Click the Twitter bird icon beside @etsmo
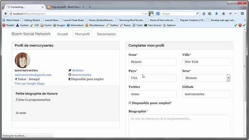249x140 pixels. [70, 70]
